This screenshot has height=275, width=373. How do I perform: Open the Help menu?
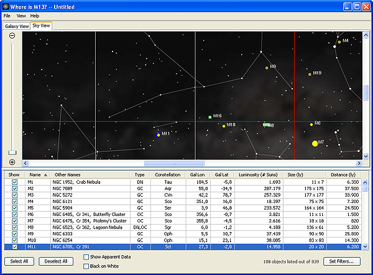(35, 16)
